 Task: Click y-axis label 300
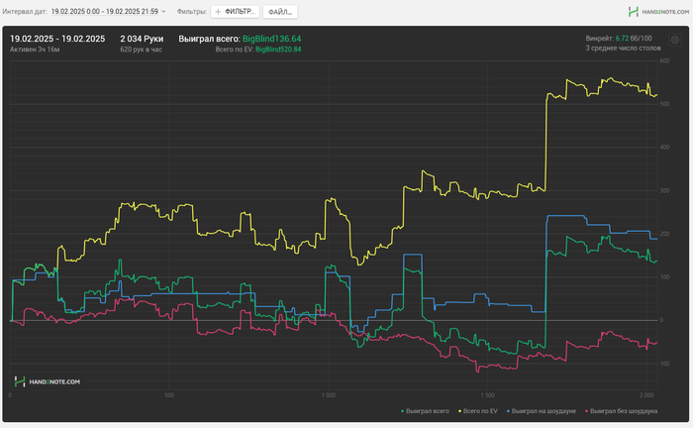pyautogui.click(x=664, y=191)
